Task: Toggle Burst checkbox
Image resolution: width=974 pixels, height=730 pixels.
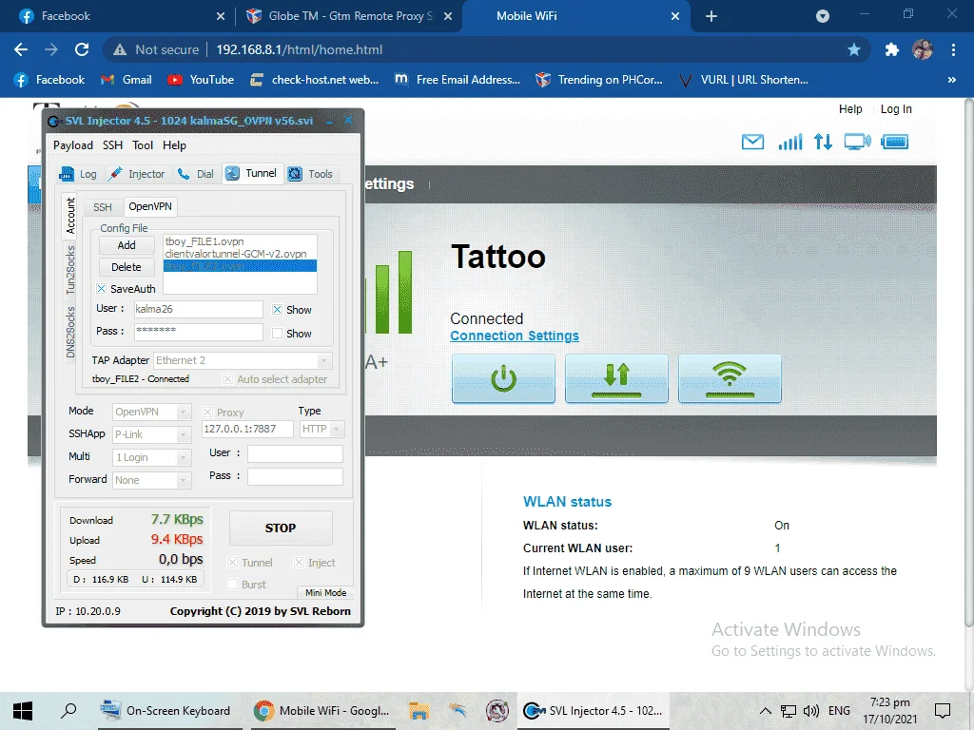Action: [x=232, y=585]
